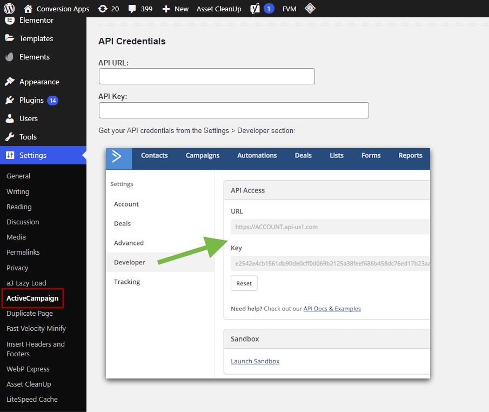Image resolution: width=489 pixels, height=412 pixels.
Task: Open Reading settings
Action: [x=19, y=207]
